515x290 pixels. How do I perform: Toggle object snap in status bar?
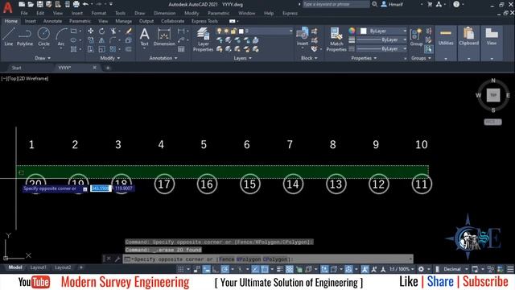point(265,269)
